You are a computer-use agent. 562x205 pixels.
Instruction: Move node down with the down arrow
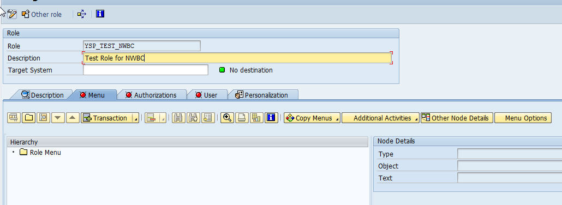point(58,118)
